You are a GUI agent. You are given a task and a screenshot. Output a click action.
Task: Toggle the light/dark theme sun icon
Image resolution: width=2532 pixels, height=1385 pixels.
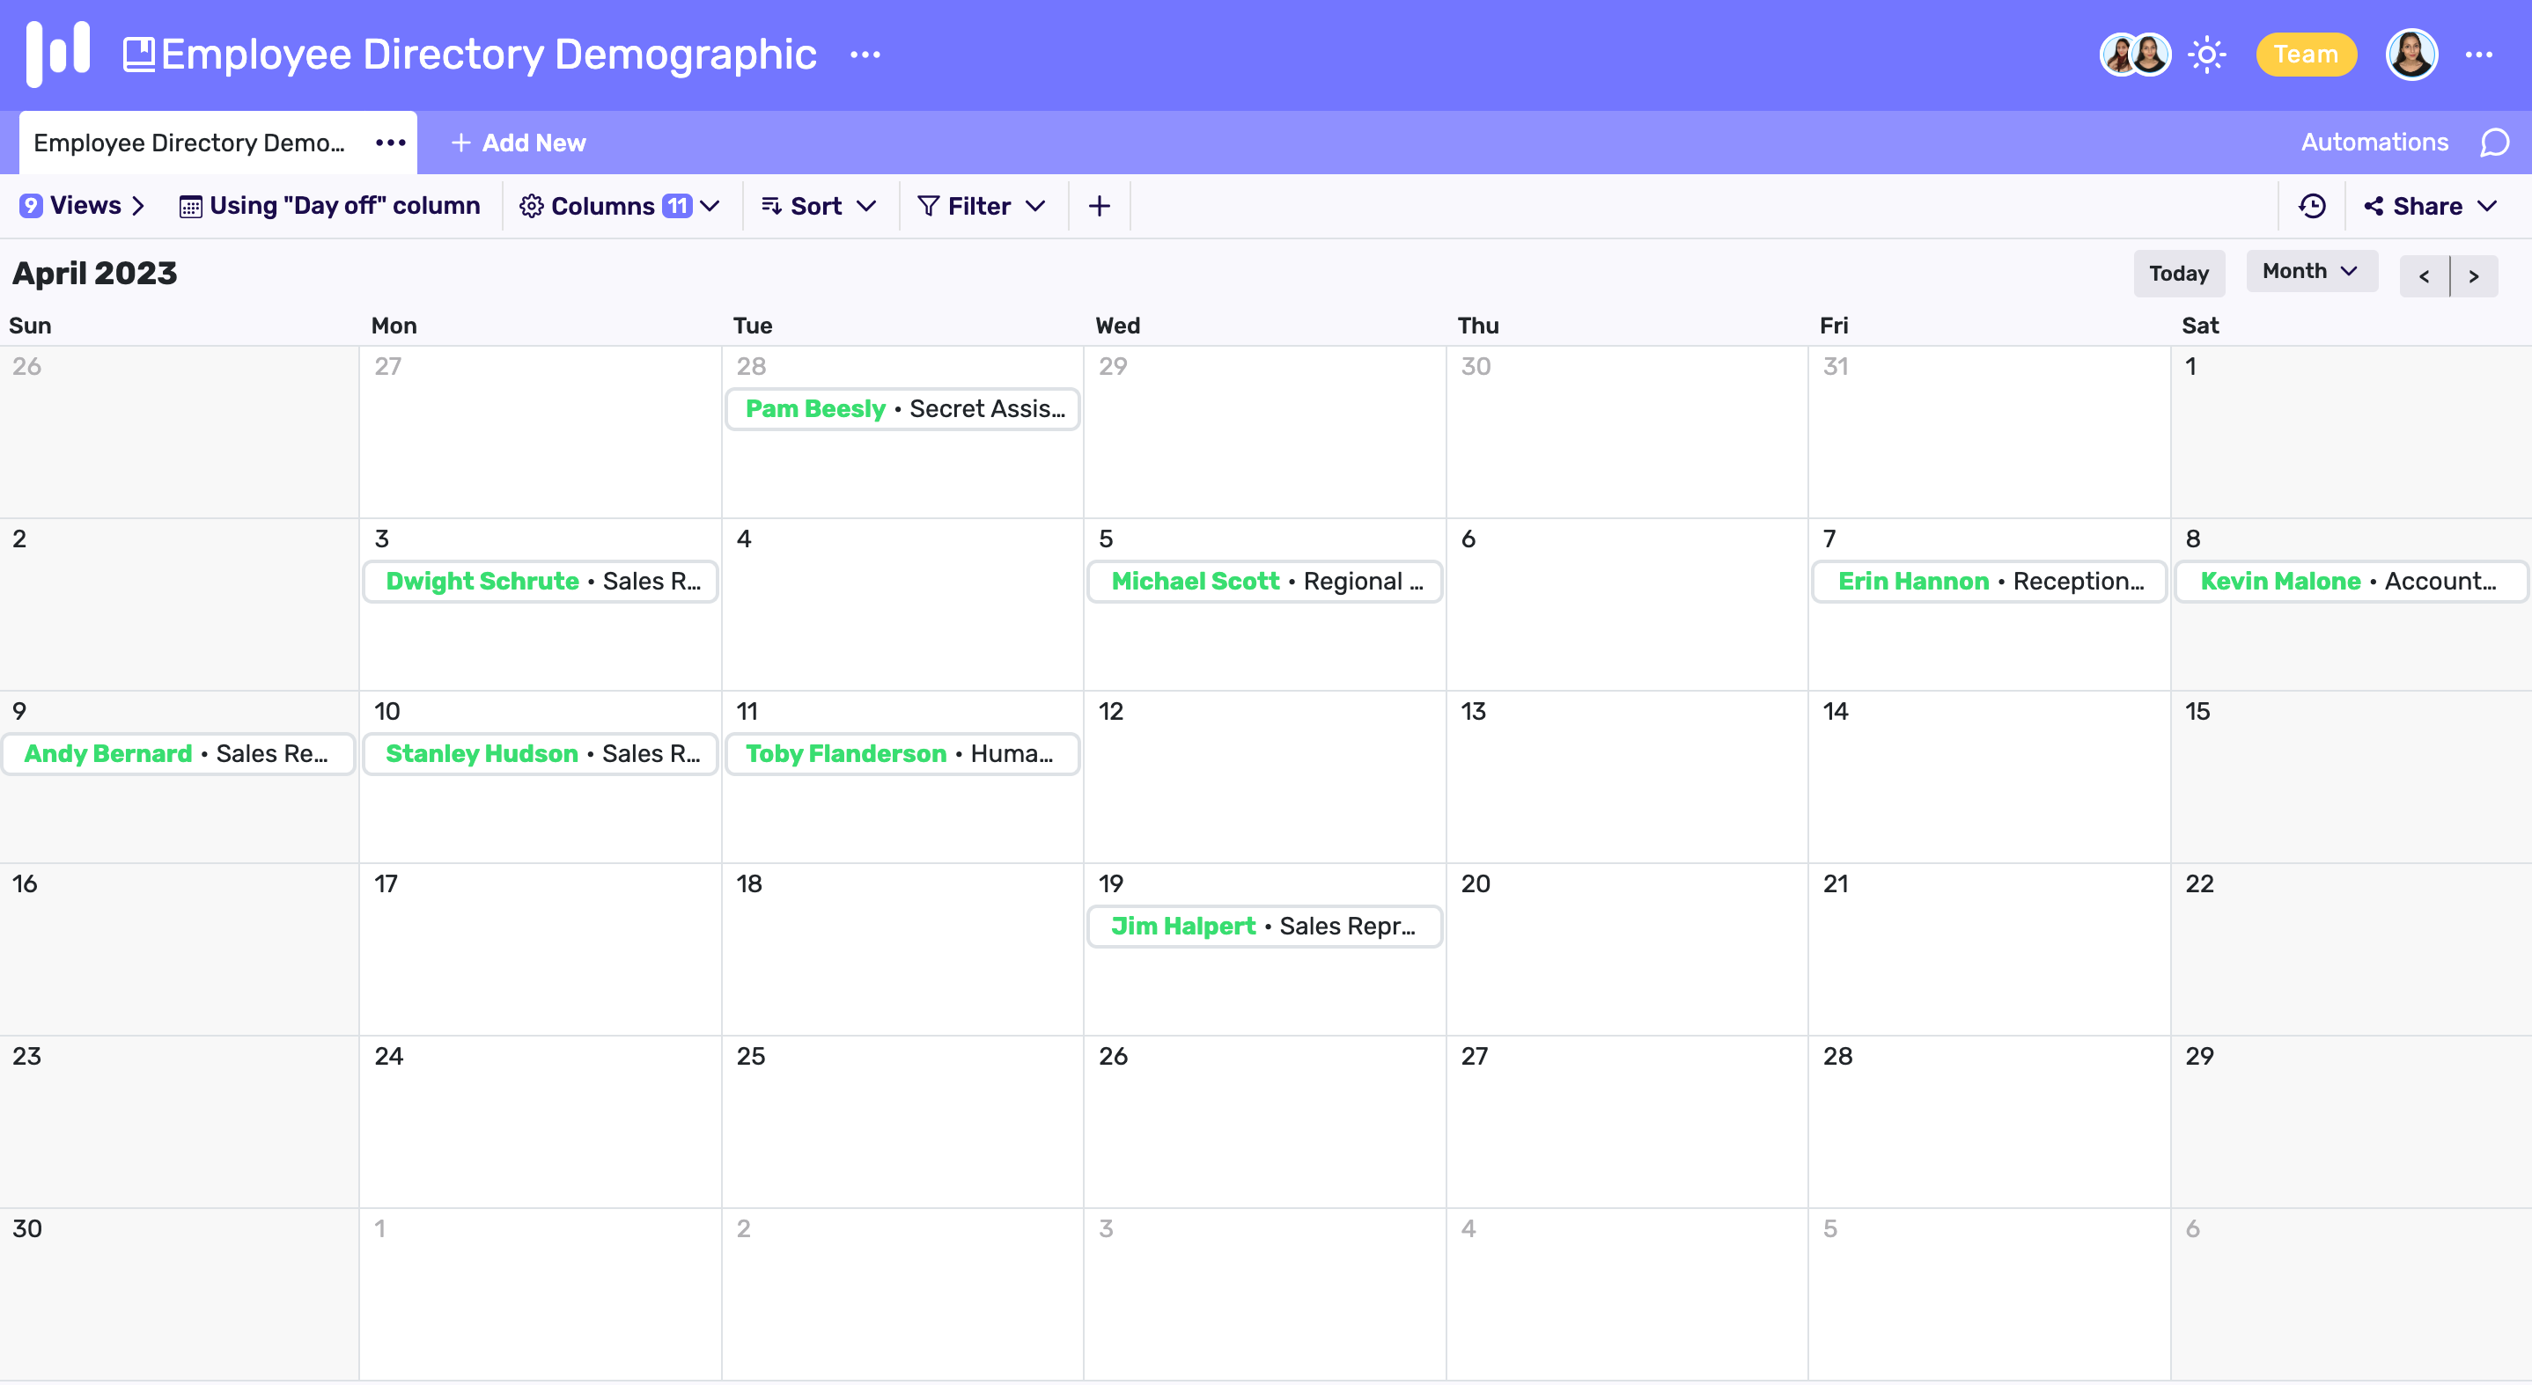coord(2206,54)
